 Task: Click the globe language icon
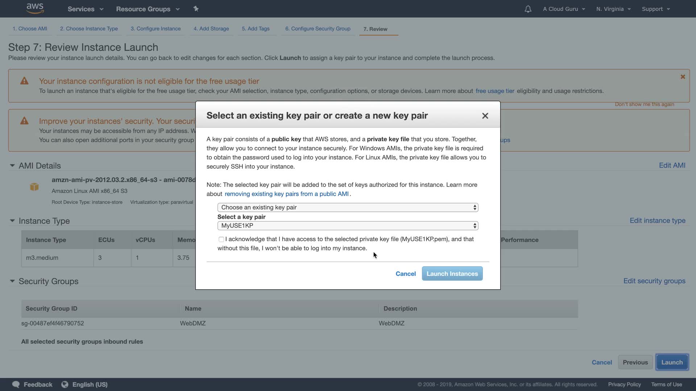65,384
